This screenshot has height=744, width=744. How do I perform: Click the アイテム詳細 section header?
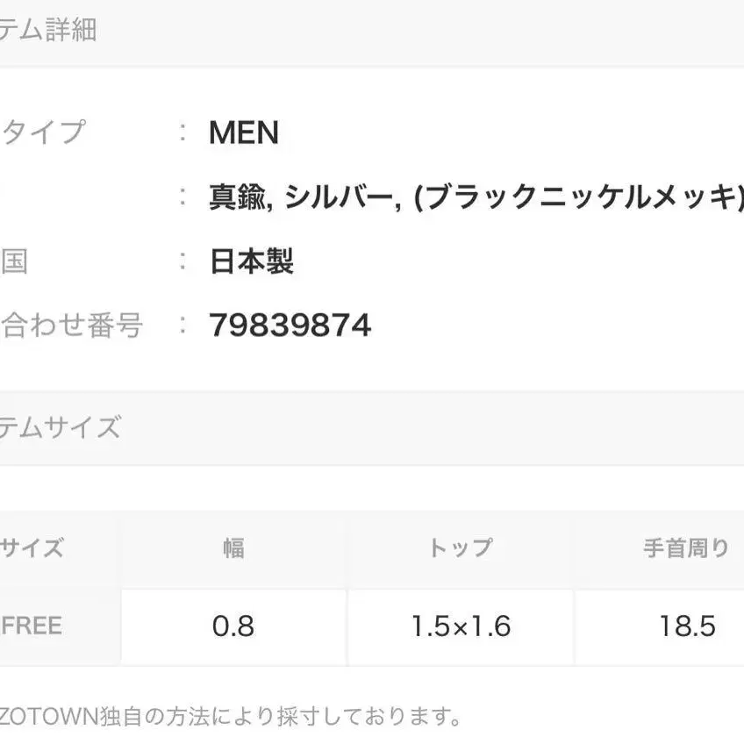tap(48, 31)
